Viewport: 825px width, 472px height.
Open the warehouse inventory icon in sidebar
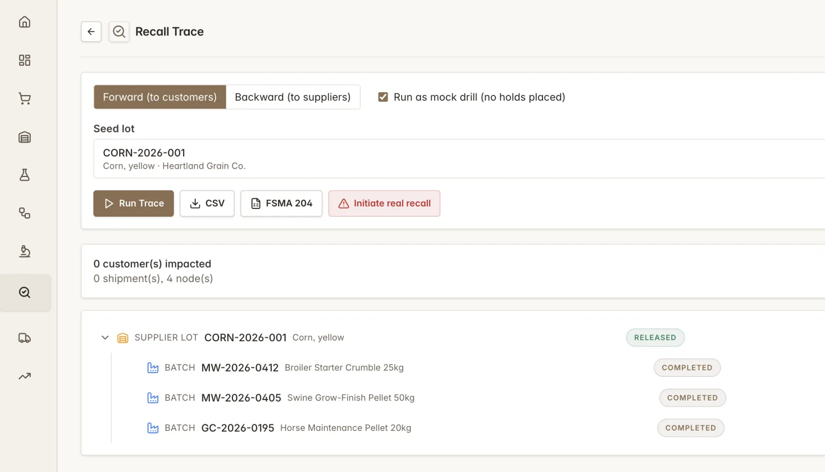click(x=24, y=137)
